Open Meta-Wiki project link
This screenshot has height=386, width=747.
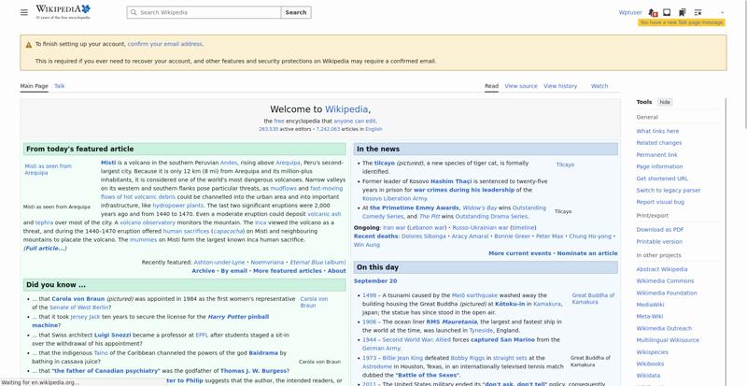coord(650,316)
